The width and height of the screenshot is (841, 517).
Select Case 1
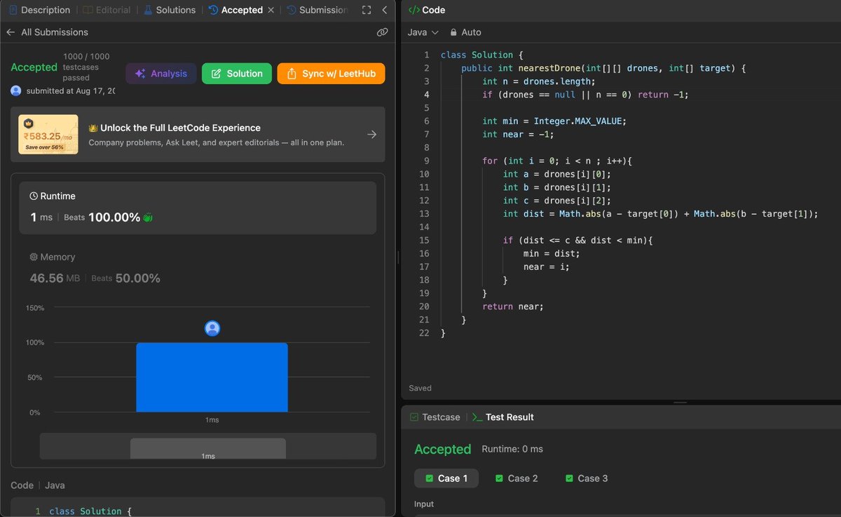(446, 478)
